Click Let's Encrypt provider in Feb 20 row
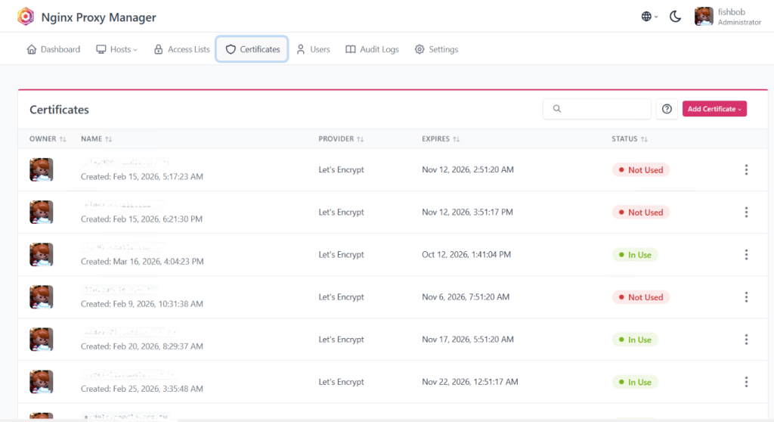The width and height of the screenshot is (774, 422). pos(341,340)
